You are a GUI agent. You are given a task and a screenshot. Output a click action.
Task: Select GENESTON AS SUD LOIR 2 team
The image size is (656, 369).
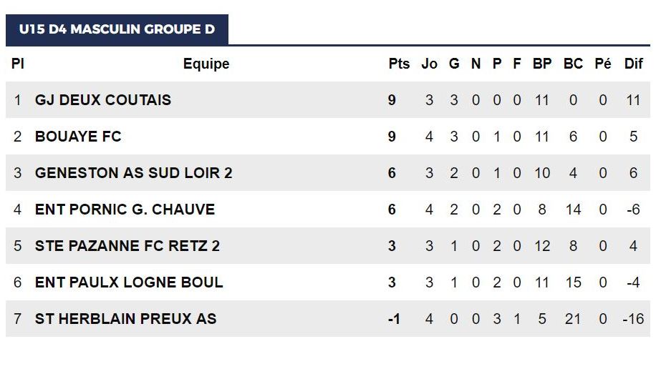coord(133,173)
